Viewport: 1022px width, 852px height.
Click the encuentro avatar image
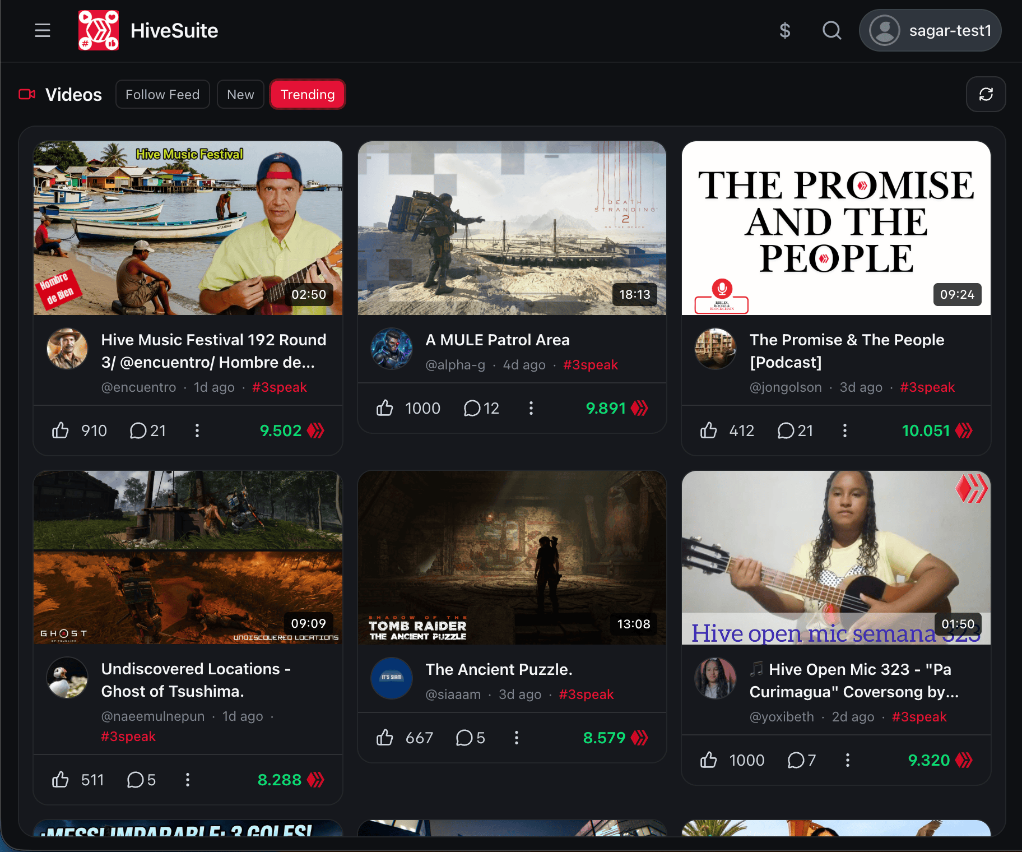click(67, 349)
